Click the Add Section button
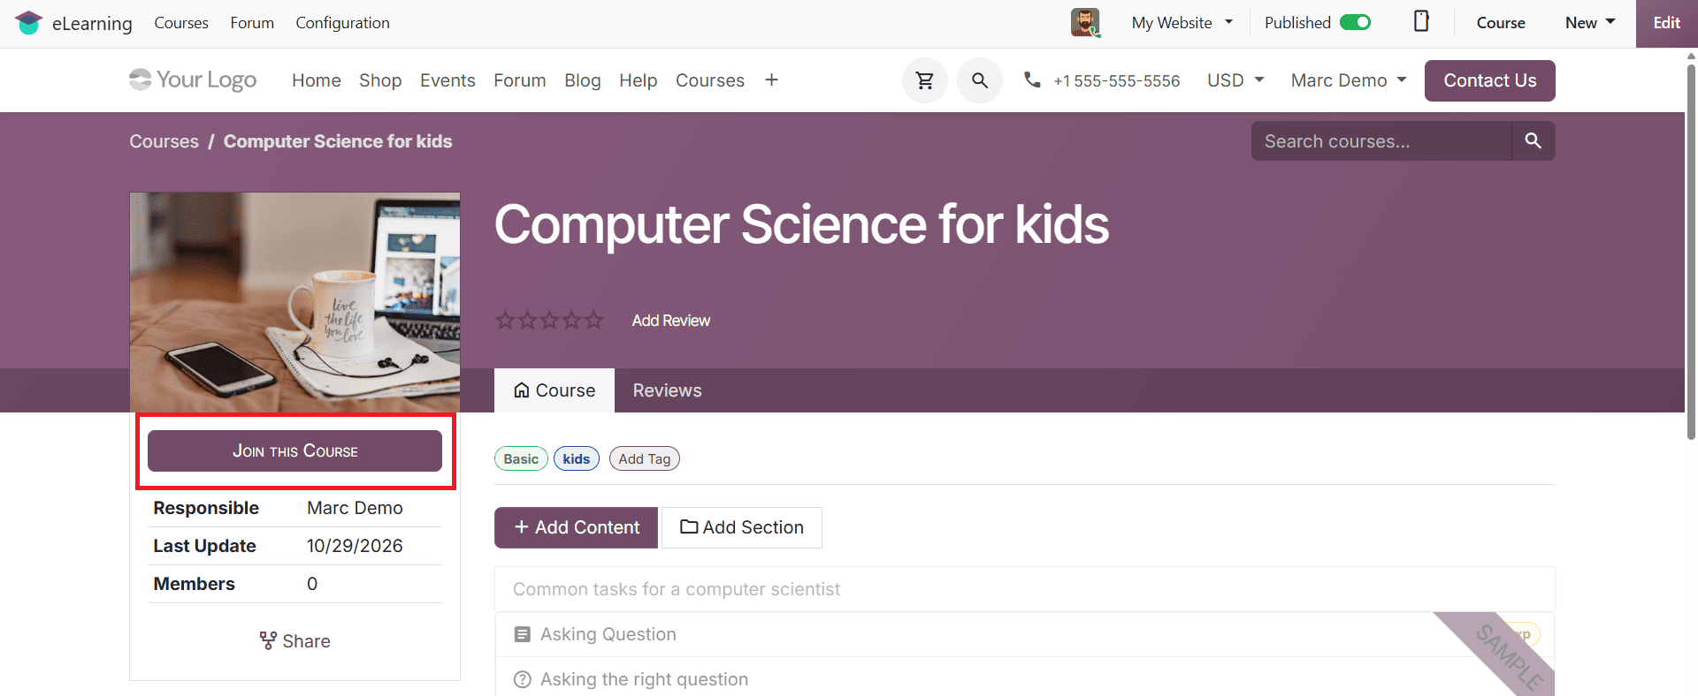This screenshot has height=696, width=1698. [x=742, y=527]
